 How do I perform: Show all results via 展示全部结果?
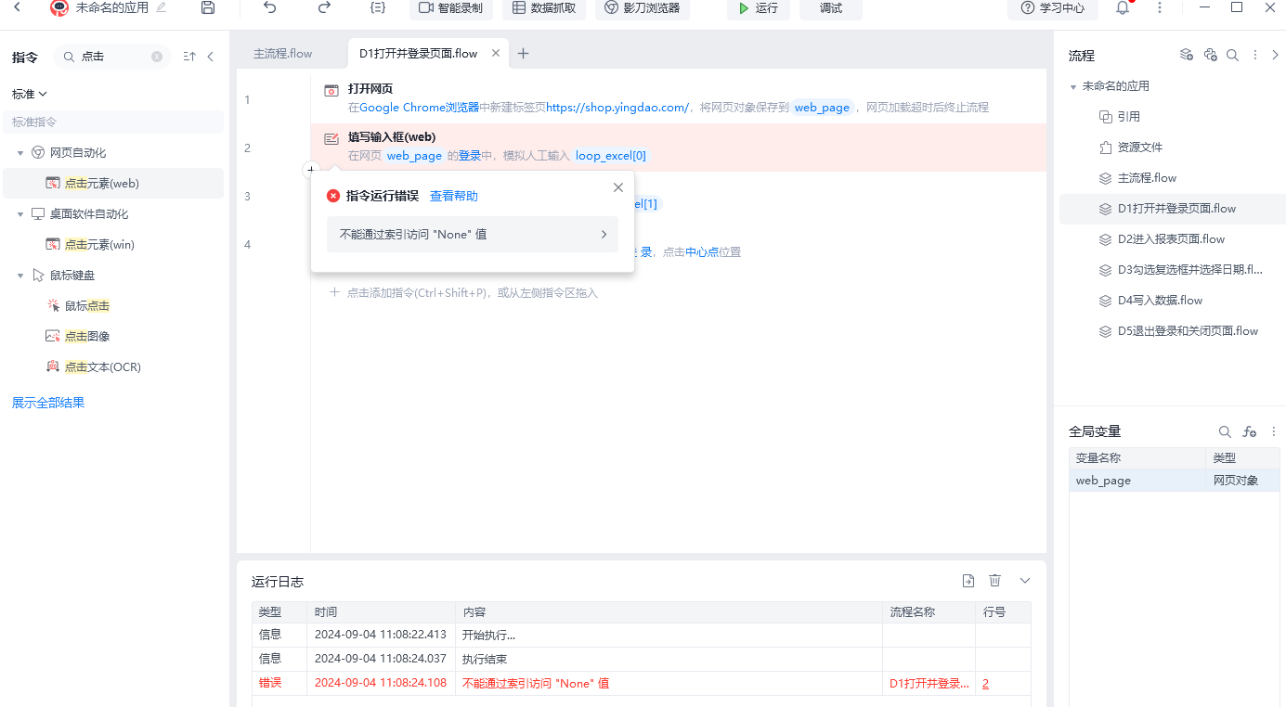tap(48, 403)
